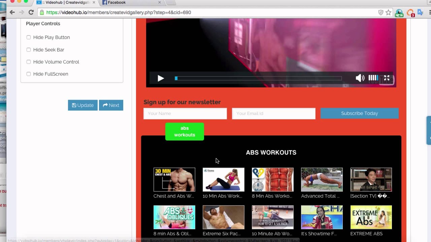Open the Extreme Six Pac... thumbnail
This screenshot has width=431, height=242.
pyautogui.click(x=223, y=217)
